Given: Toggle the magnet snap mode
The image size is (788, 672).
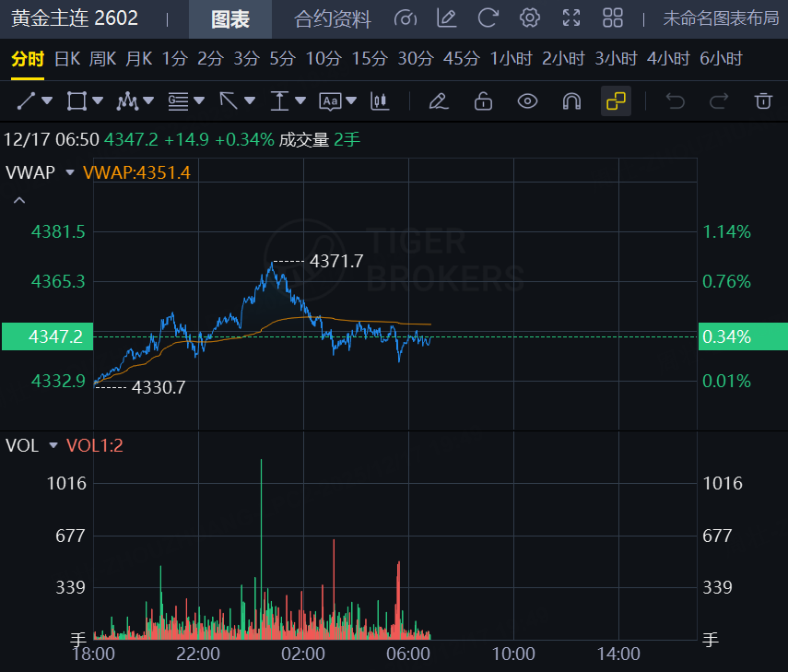Looking at the screenshot, I should [x=571, y=100].
